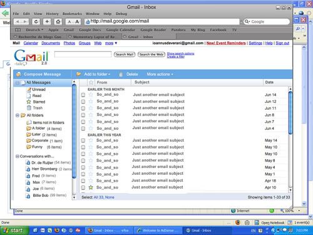This screenshot has width=313, height=235.
Task: Go to the browser home page icon
Action: tap(58, 21)
